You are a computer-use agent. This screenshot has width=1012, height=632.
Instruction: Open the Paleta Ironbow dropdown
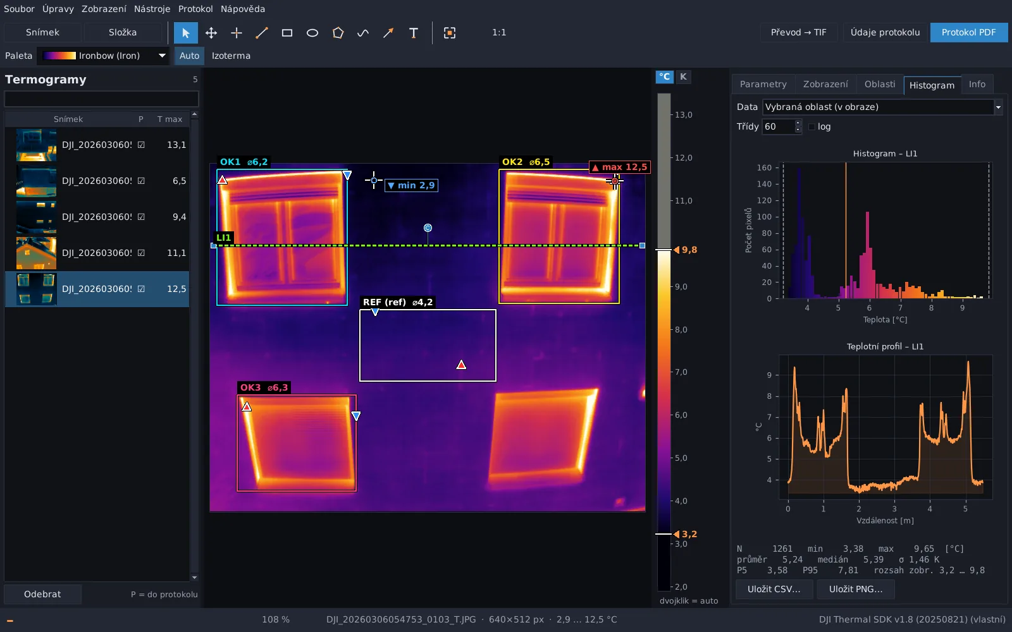coord(102,56)
